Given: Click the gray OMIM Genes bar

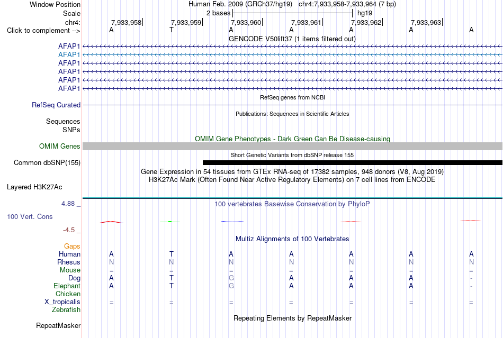Looking at the screenshot, I should tap(293, 146).
